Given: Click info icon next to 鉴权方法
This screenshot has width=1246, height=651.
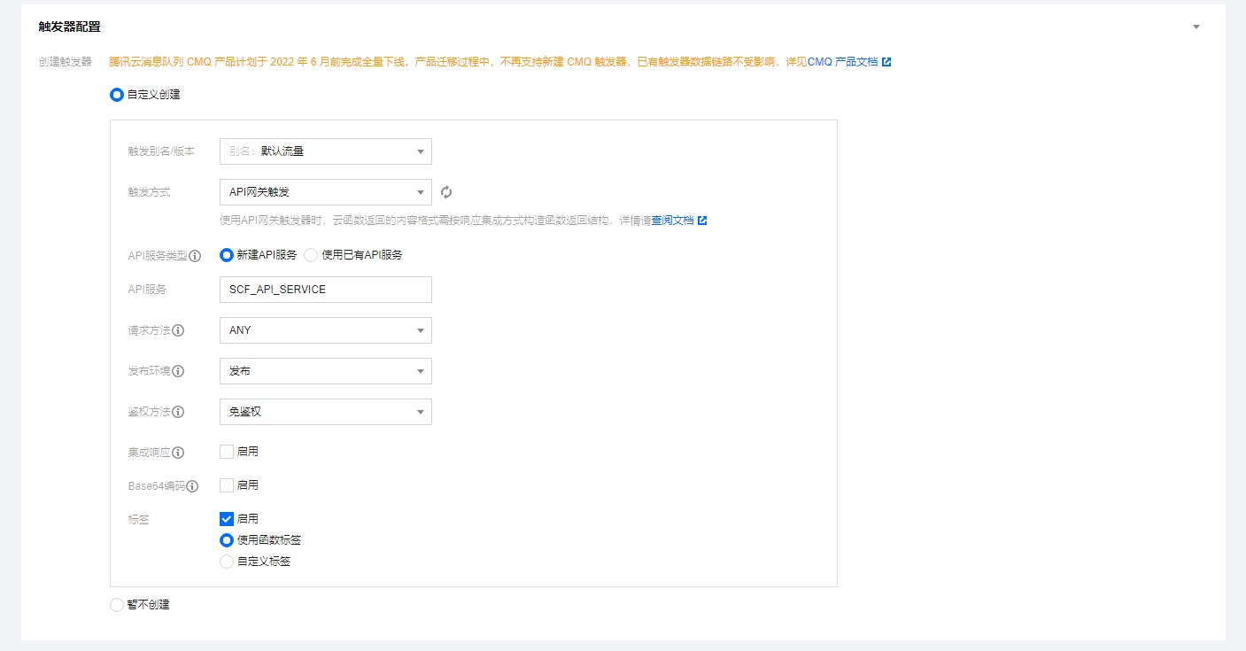Looking at the screenshot, I should (178, 412).
